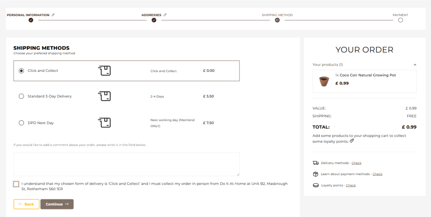The image size is (431, 217).
Task: Open the Delivery methods Check link
Action: coord(357,163)
